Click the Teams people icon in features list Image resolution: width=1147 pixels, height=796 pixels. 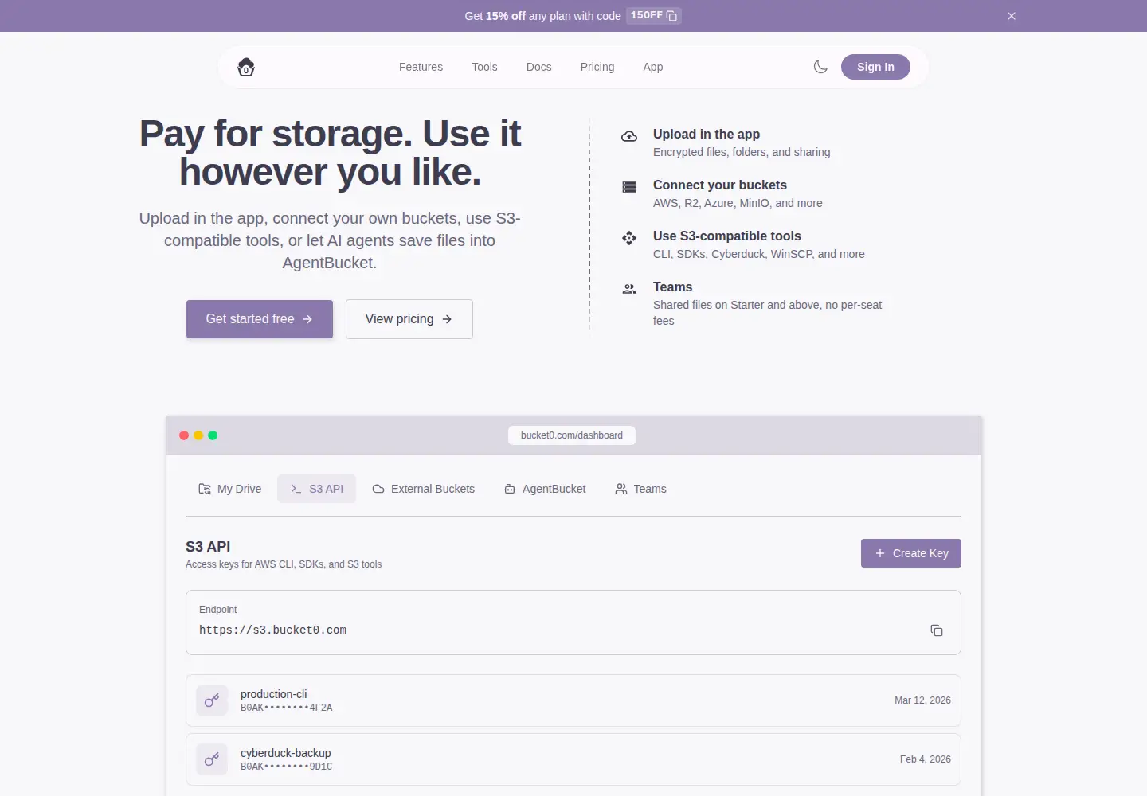[629, 289]
